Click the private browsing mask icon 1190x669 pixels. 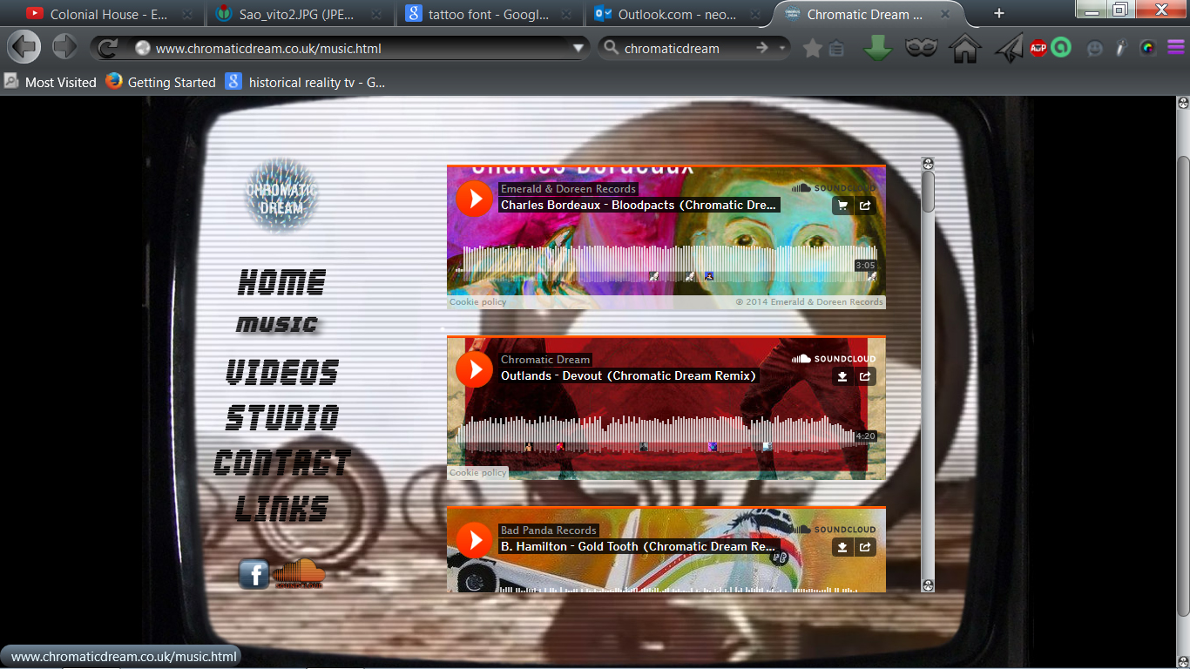(922, 48)
